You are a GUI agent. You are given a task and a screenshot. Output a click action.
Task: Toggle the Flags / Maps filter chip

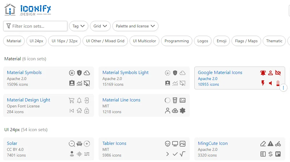click(x=246, y=41)
